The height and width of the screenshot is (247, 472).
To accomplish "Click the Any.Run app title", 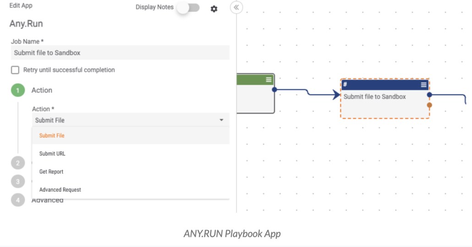I will 26,24.
